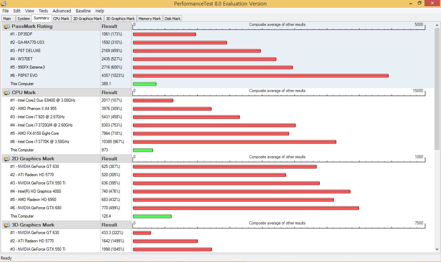This screenshot has height=262, width=441.
Task: Click the 2D Graphics Mark Result header
Action: (x=116, y=159)
